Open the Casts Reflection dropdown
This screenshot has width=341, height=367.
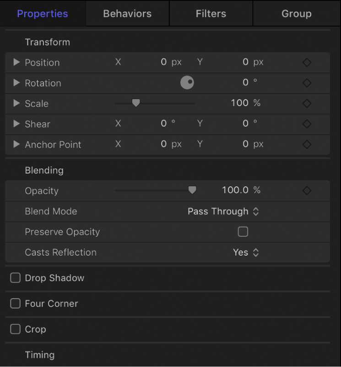(246, 252)
